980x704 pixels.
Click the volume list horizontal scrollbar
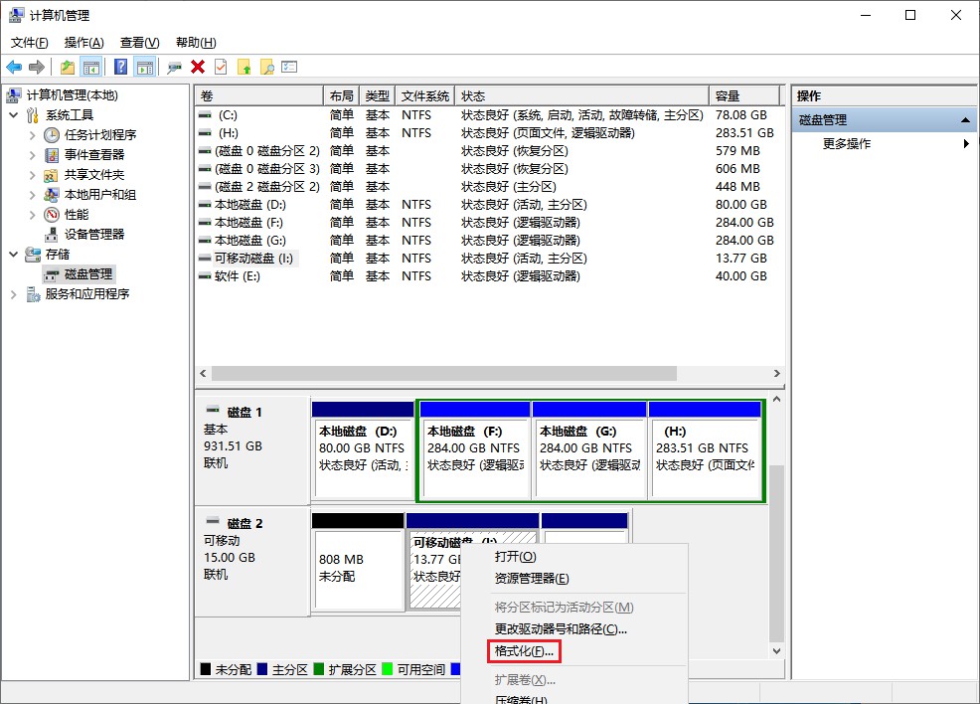point(443,373)
